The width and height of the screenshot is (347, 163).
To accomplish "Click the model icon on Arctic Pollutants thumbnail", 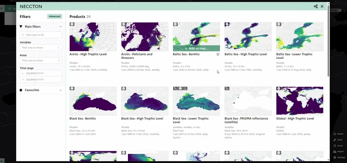I will pos(124,24).
